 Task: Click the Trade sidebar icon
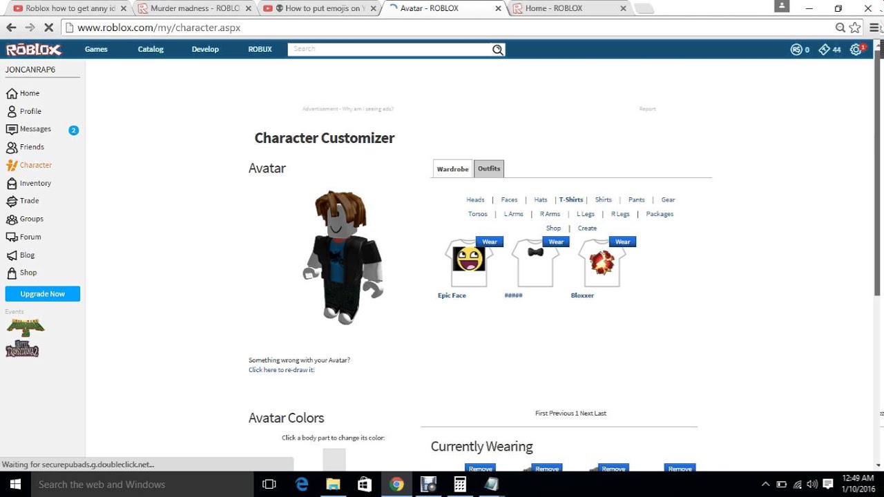(x=12, y=201)
